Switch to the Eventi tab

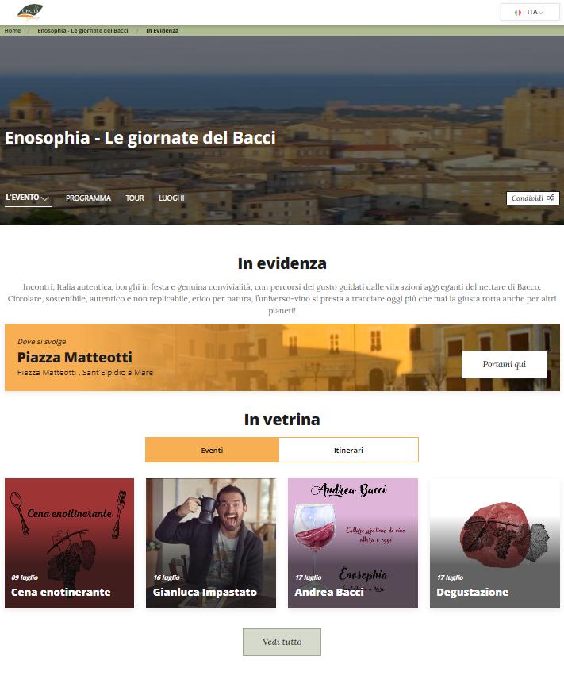pos(213,450)
